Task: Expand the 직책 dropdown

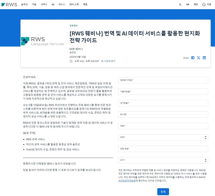Action: tap(163, 137)
